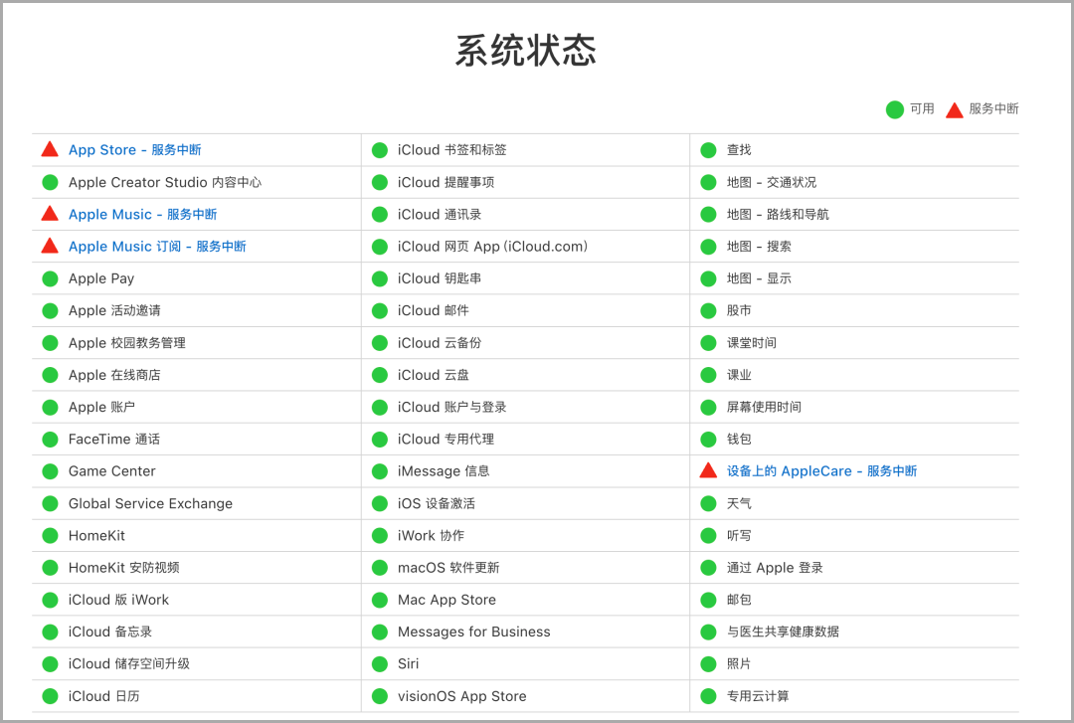Click green status dot beside 查找
1074x723 pixels.
tap(708, 150)
